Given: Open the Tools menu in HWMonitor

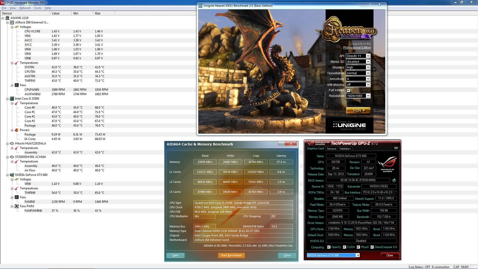Looking at the screenshot, I should (x=38, y=8).
